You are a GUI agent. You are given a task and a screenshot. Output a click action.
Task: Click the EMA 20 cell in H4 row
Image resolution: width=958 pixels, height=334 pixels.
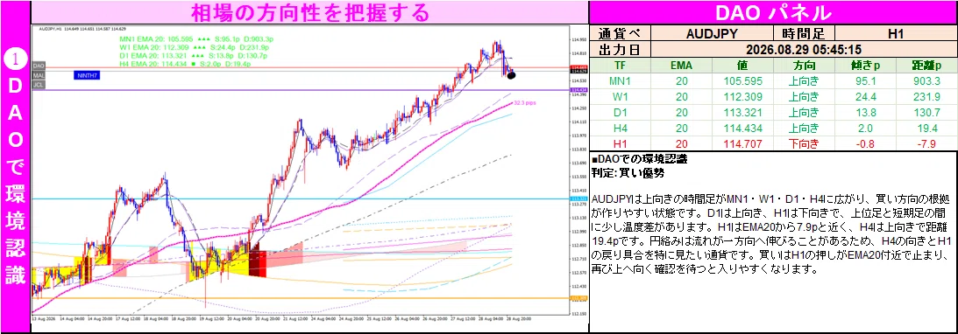(682, 128)
